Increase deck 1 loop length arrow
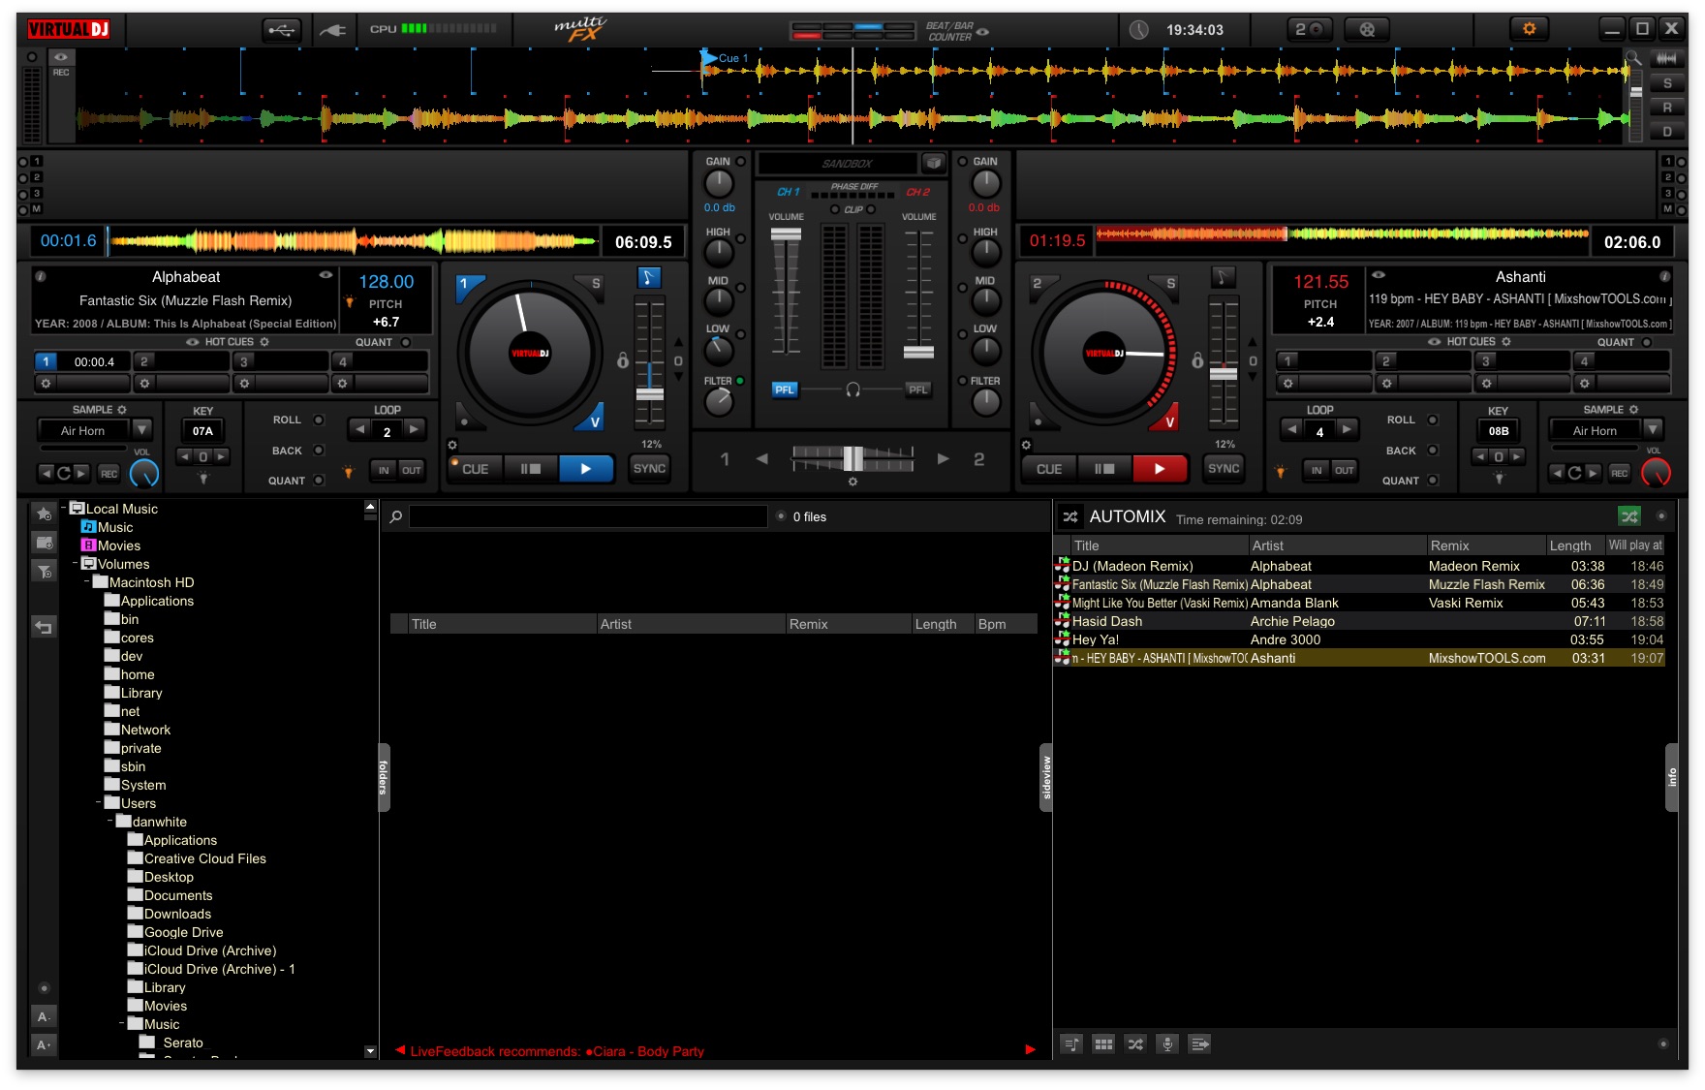Image resolution: width=1705 pixels, height=1090 pixels. click(415, 429)
